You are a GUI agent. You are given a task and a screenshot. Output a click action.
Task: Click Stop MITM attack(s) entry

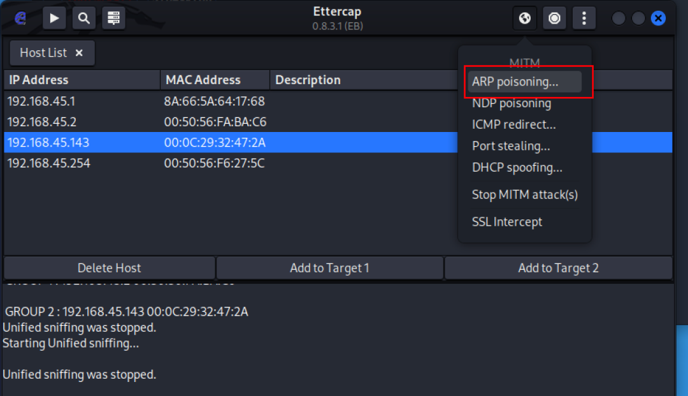[524, 194]
